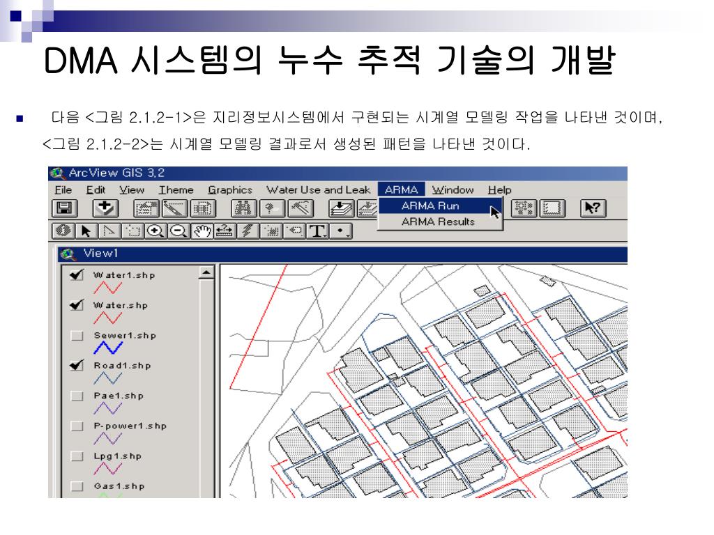Image resolution: width=714 pixels, height=535 pixels.
Task: Check the P-power1.shp theme checkbox
Action: (x=77, y=426)
